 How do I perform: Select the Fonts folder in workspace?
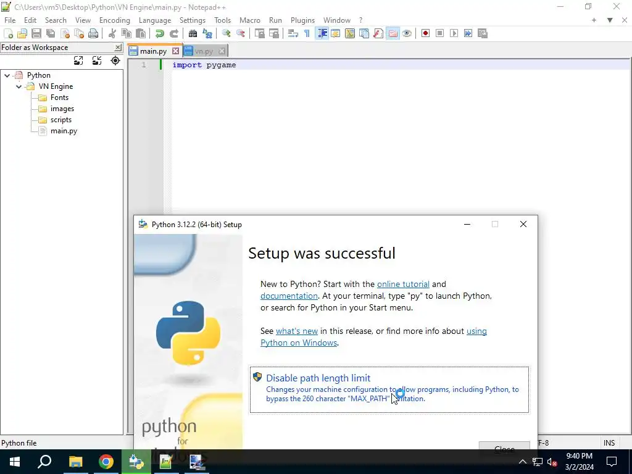point(59,98)
